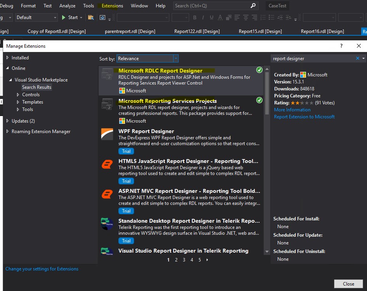Go to page 3 of search results

(x=184, y=260)
